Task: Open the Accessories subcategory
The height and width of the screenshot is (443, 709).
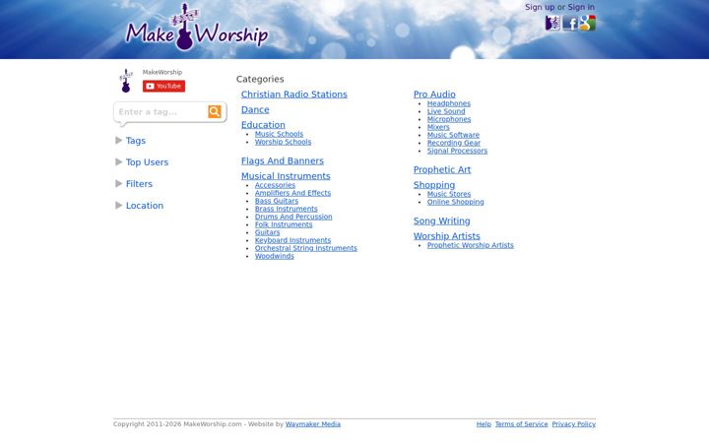Action: pos(275,185)
